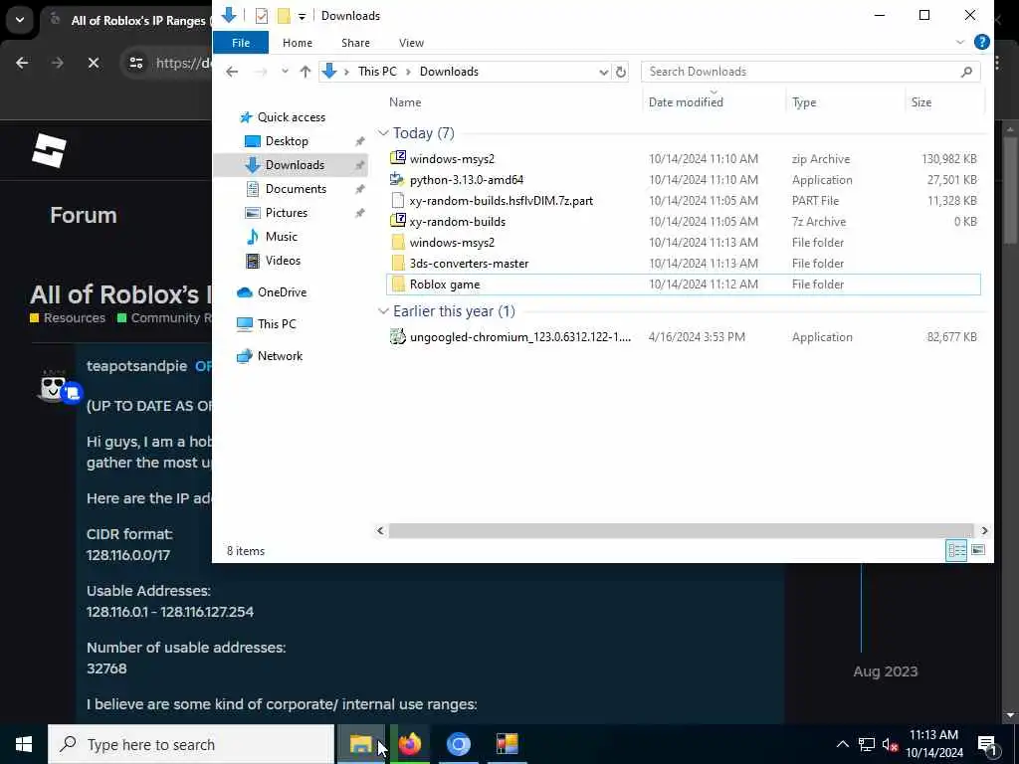Select Network in navigation pane
Viewport: 1019px width, 764px height.
(x=280, y=356)
